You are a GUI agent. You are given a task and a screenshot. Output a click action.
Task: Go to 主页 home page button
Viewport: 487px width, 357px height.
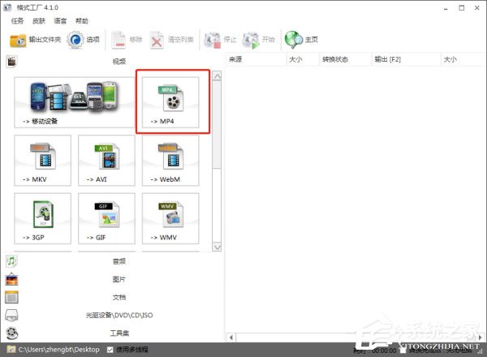click(x=301, y=39)
